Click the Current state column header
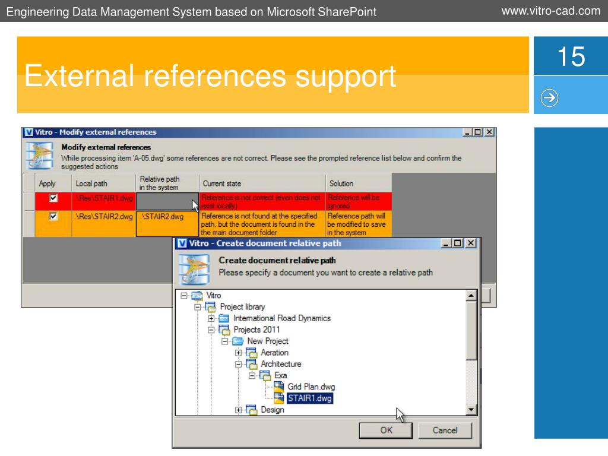The height and width of the screenshot is (456, 608). pos(262,183)
